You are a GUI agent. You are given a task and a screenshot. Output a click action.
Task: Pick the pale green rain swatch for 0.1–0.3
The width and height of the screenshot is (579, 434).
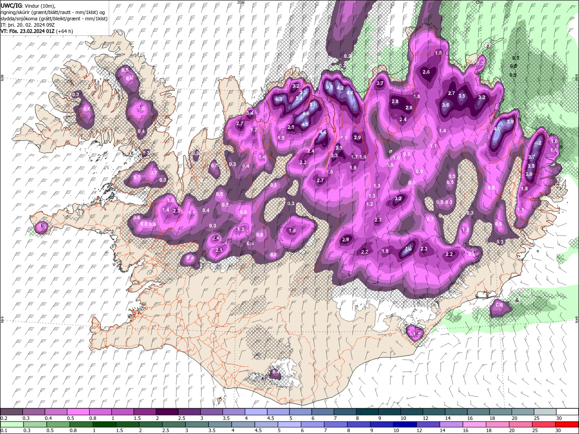pos(12,425)
